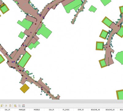Click the DIA_PI column header
This screenshot has width=123, height=111.
point(51,110)
